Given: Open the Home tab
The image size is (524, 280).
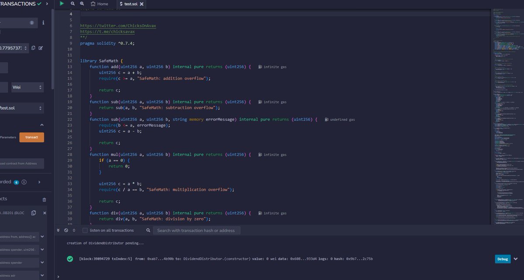Looking at the screenshot, I should [99, 3].
